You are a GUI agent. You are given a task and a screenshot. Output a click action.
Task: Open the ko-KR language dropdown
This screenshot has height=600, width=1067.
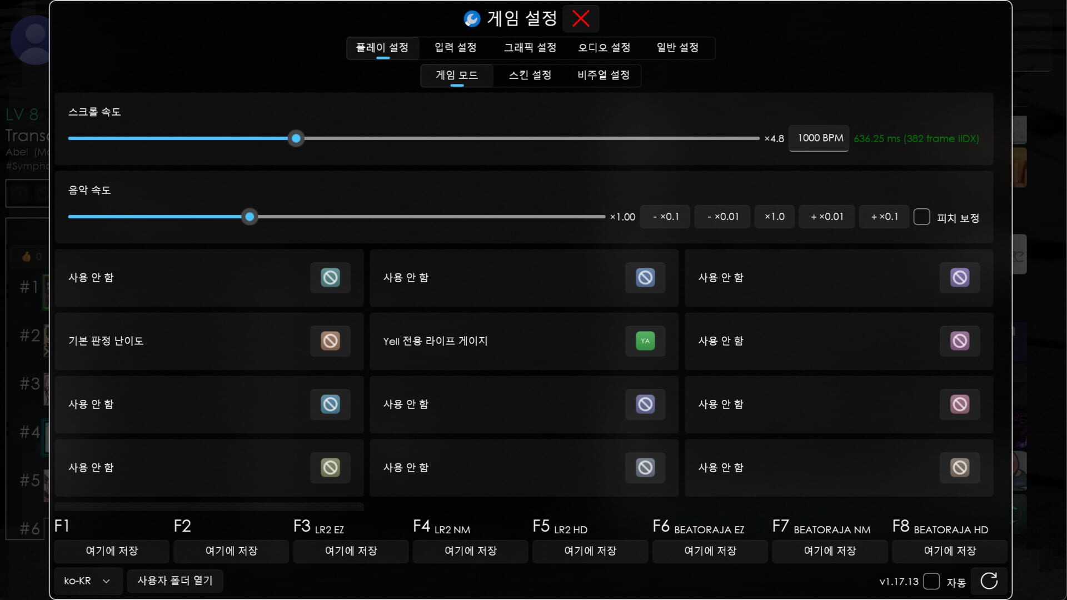(88, 581)
